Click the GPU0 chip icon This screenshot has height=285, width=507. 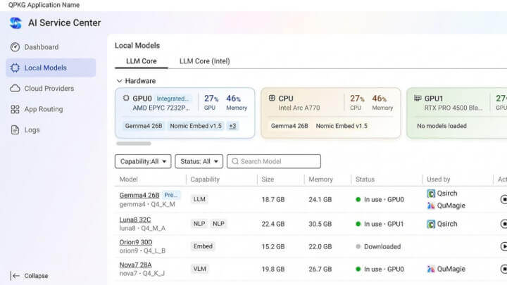point(126,98)
